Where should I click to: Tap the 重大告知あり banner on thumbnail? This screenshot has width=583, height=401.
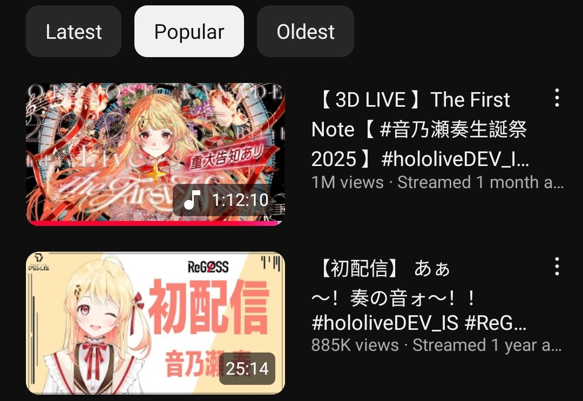tap(228, 157)
